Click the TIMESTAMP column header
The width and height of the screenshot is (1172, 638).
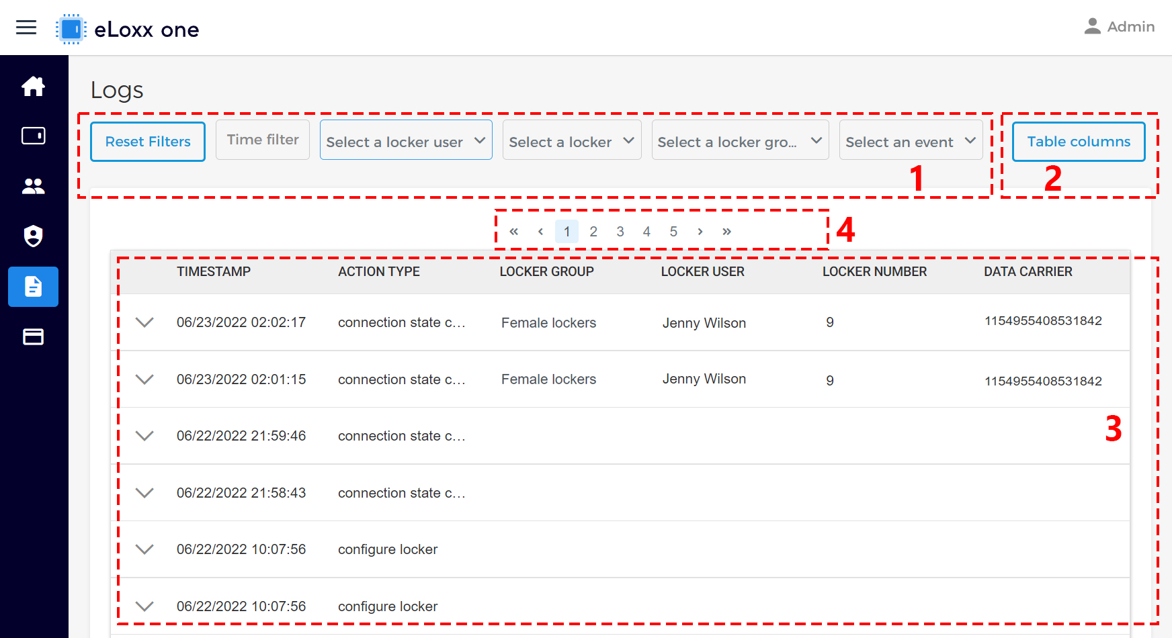(214, 271)
